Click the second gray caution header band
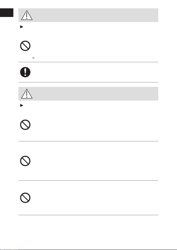Image resolution: width=177 pixels, height=250 pixels. pos(88,94)
